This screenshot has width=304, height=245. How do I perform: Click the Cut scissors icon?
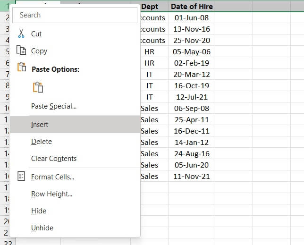(x=21, y=34)
